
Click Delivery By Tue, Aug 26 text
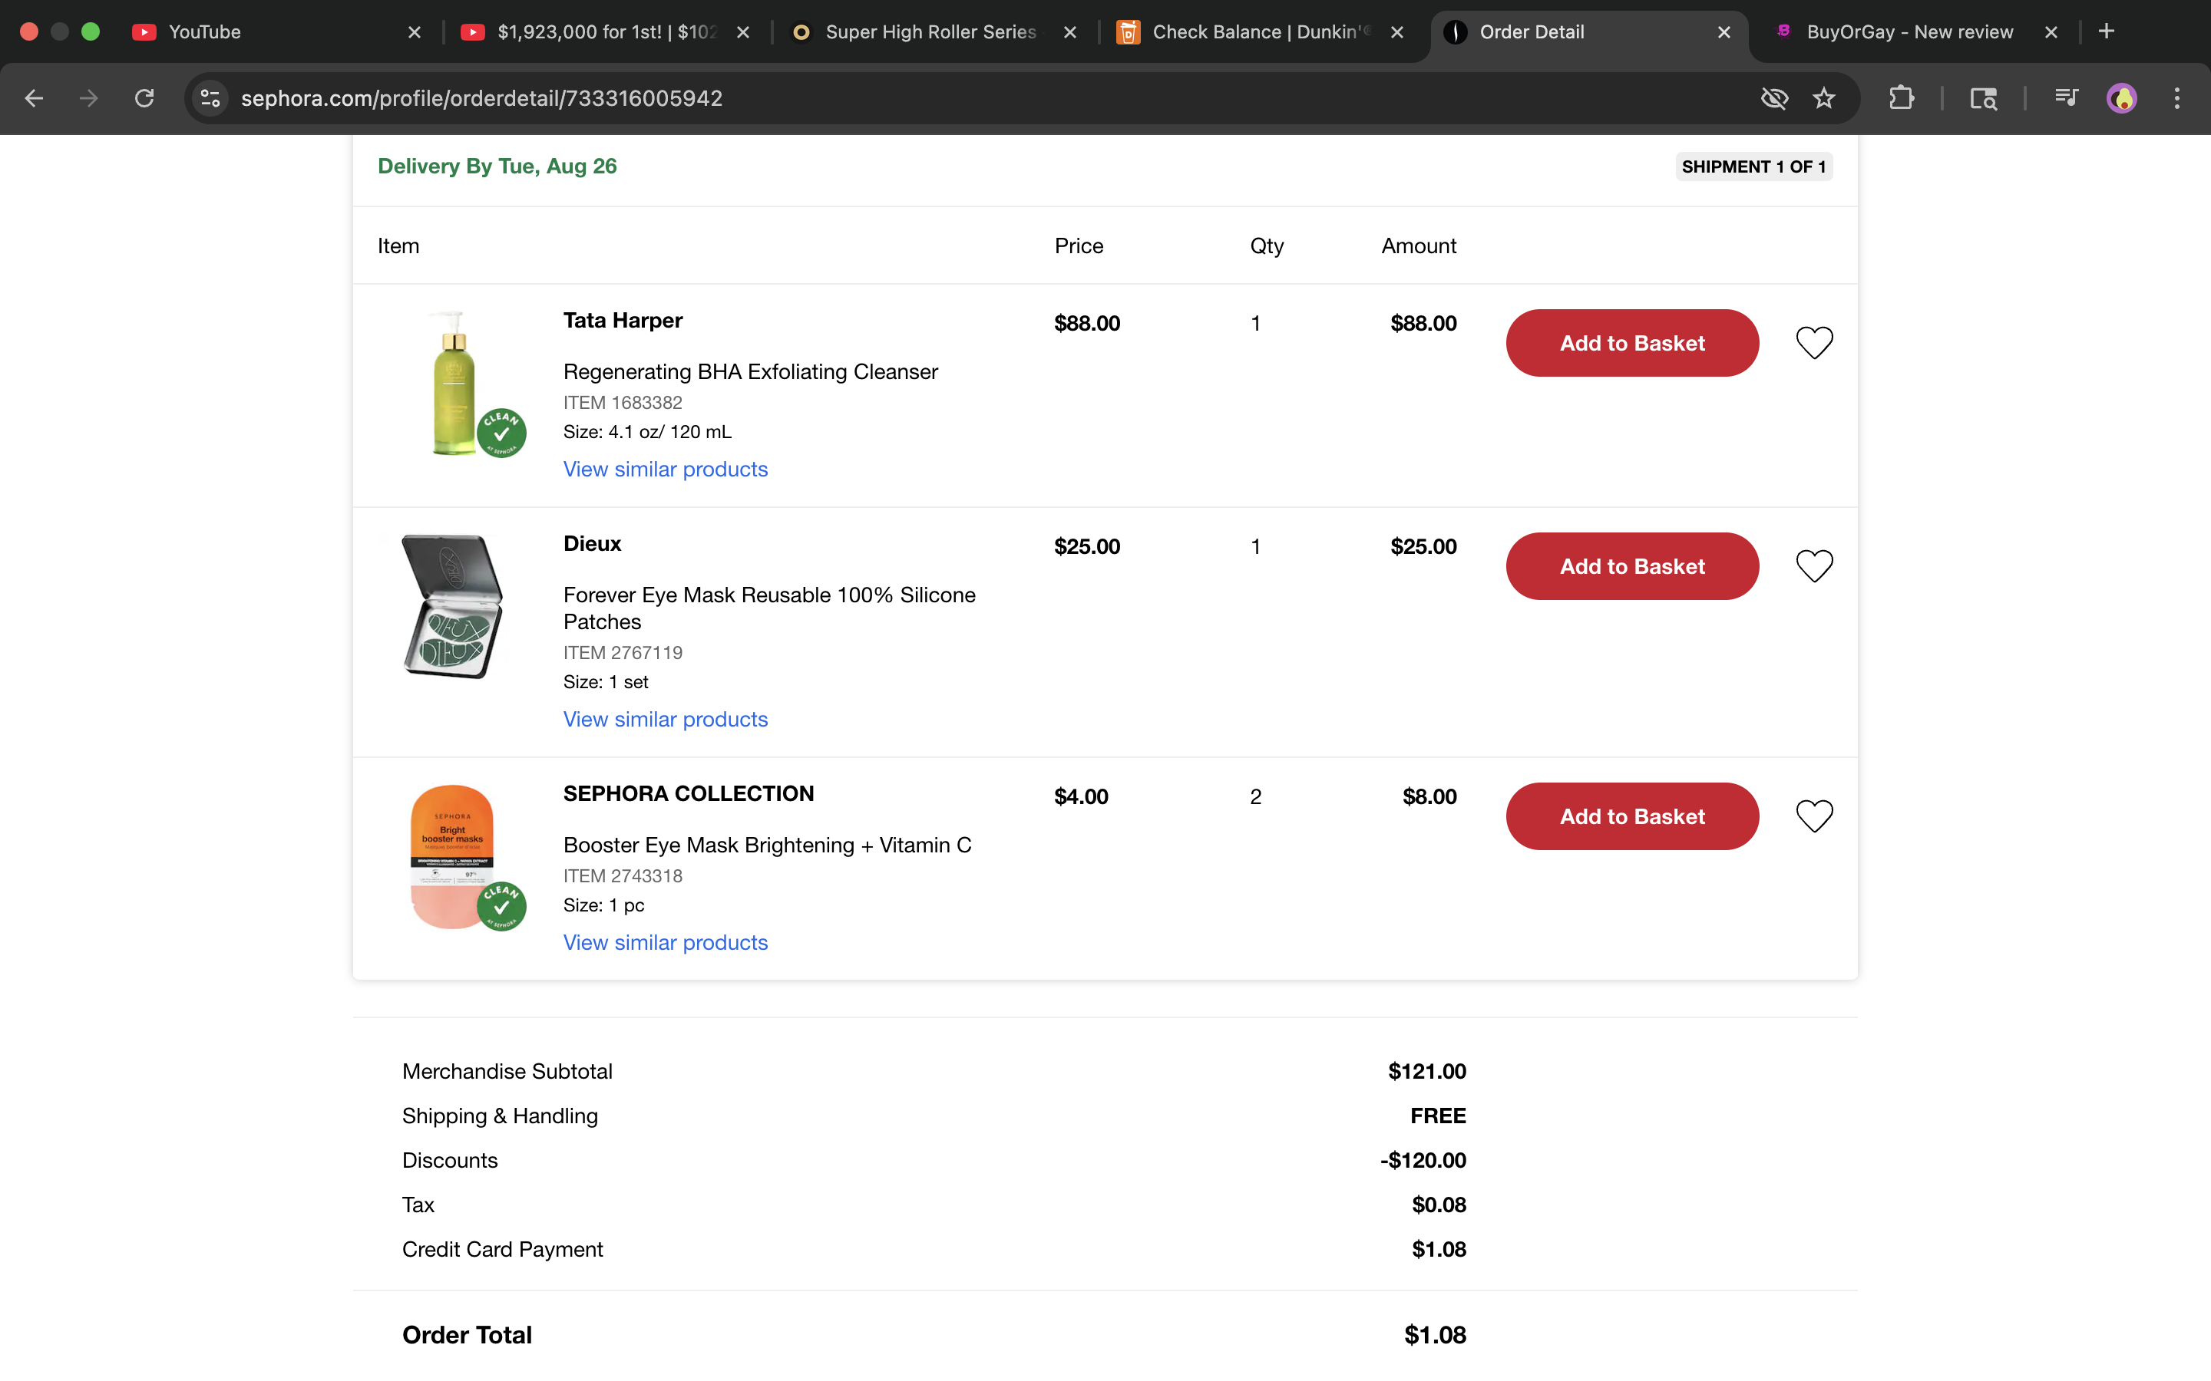tap(497, 166)
